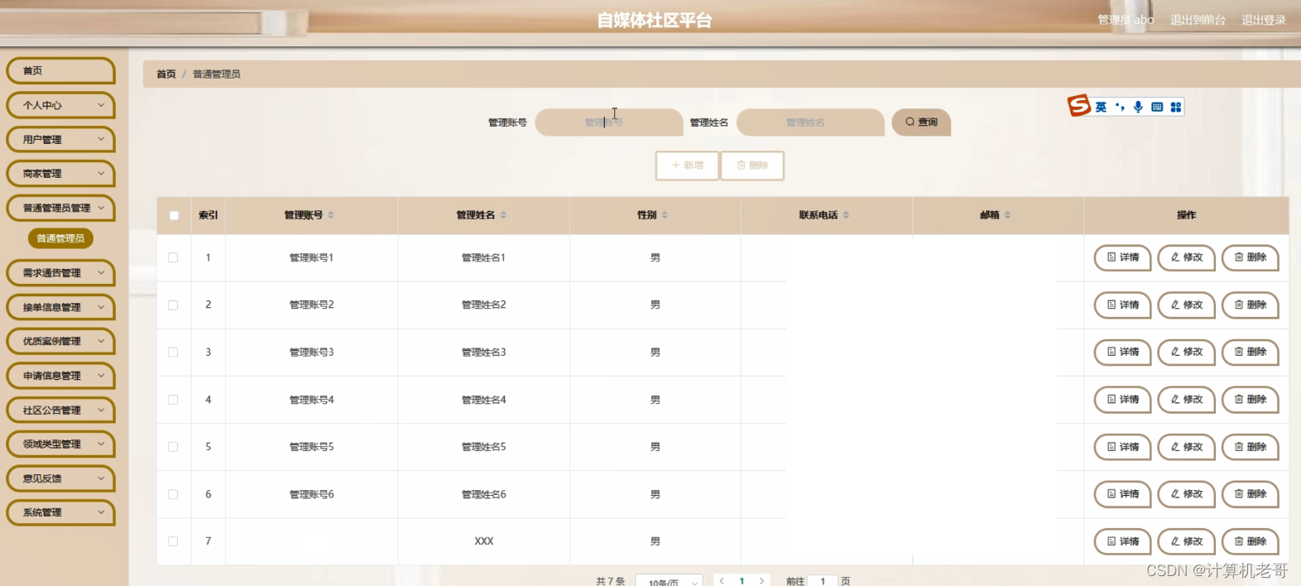This screenshot has height=586, width=1301.
Task: Open 详情 for row 管理账号1
Action: pos(1123,257)
